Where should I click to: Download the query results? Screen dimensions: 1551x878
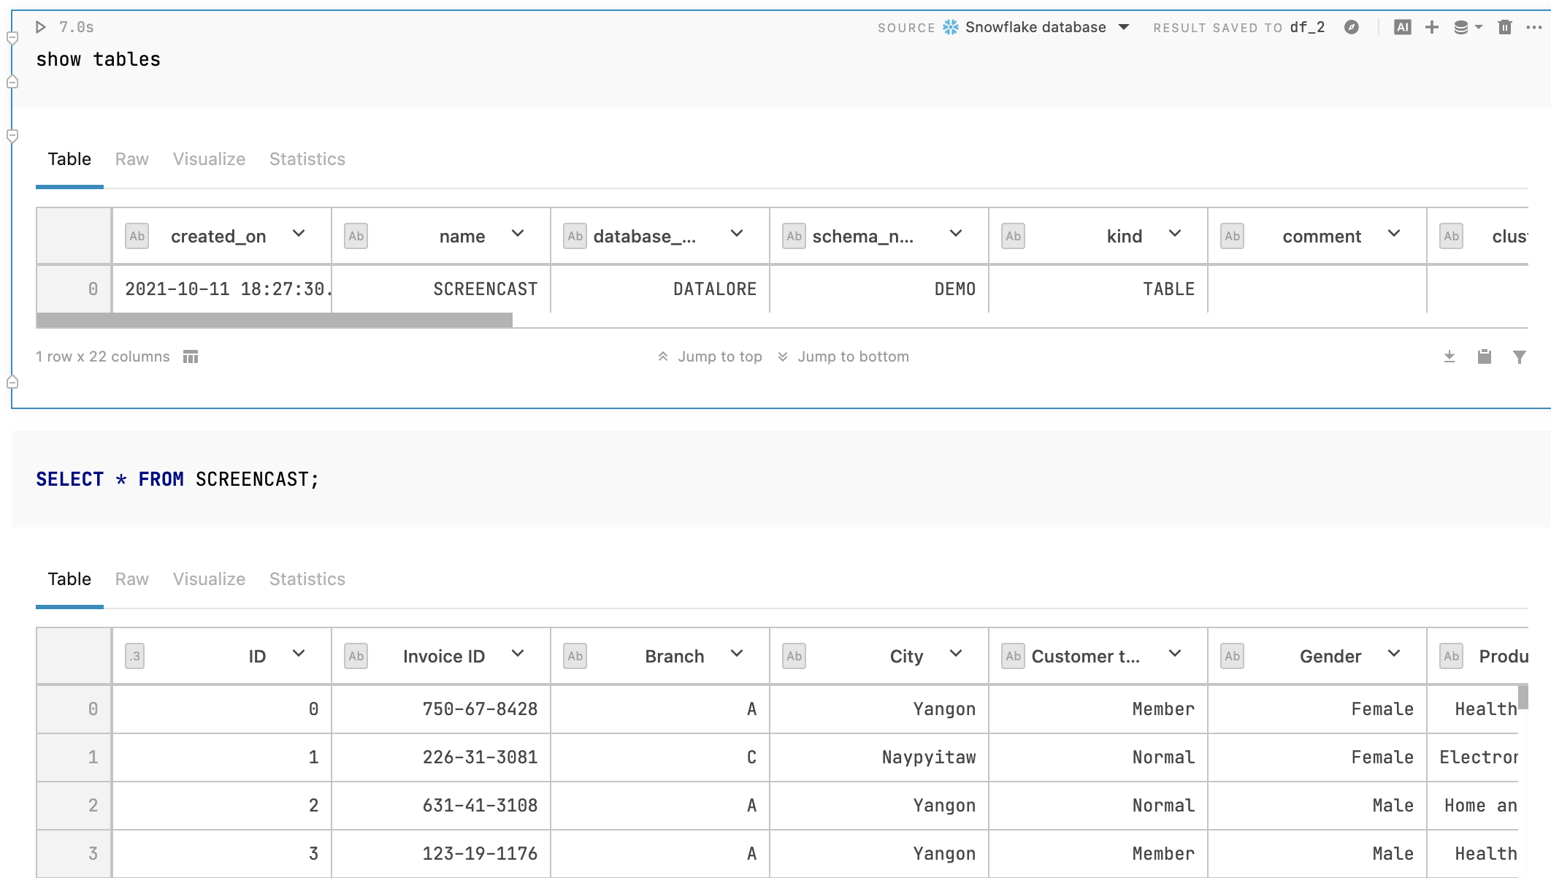(1449, 356)
